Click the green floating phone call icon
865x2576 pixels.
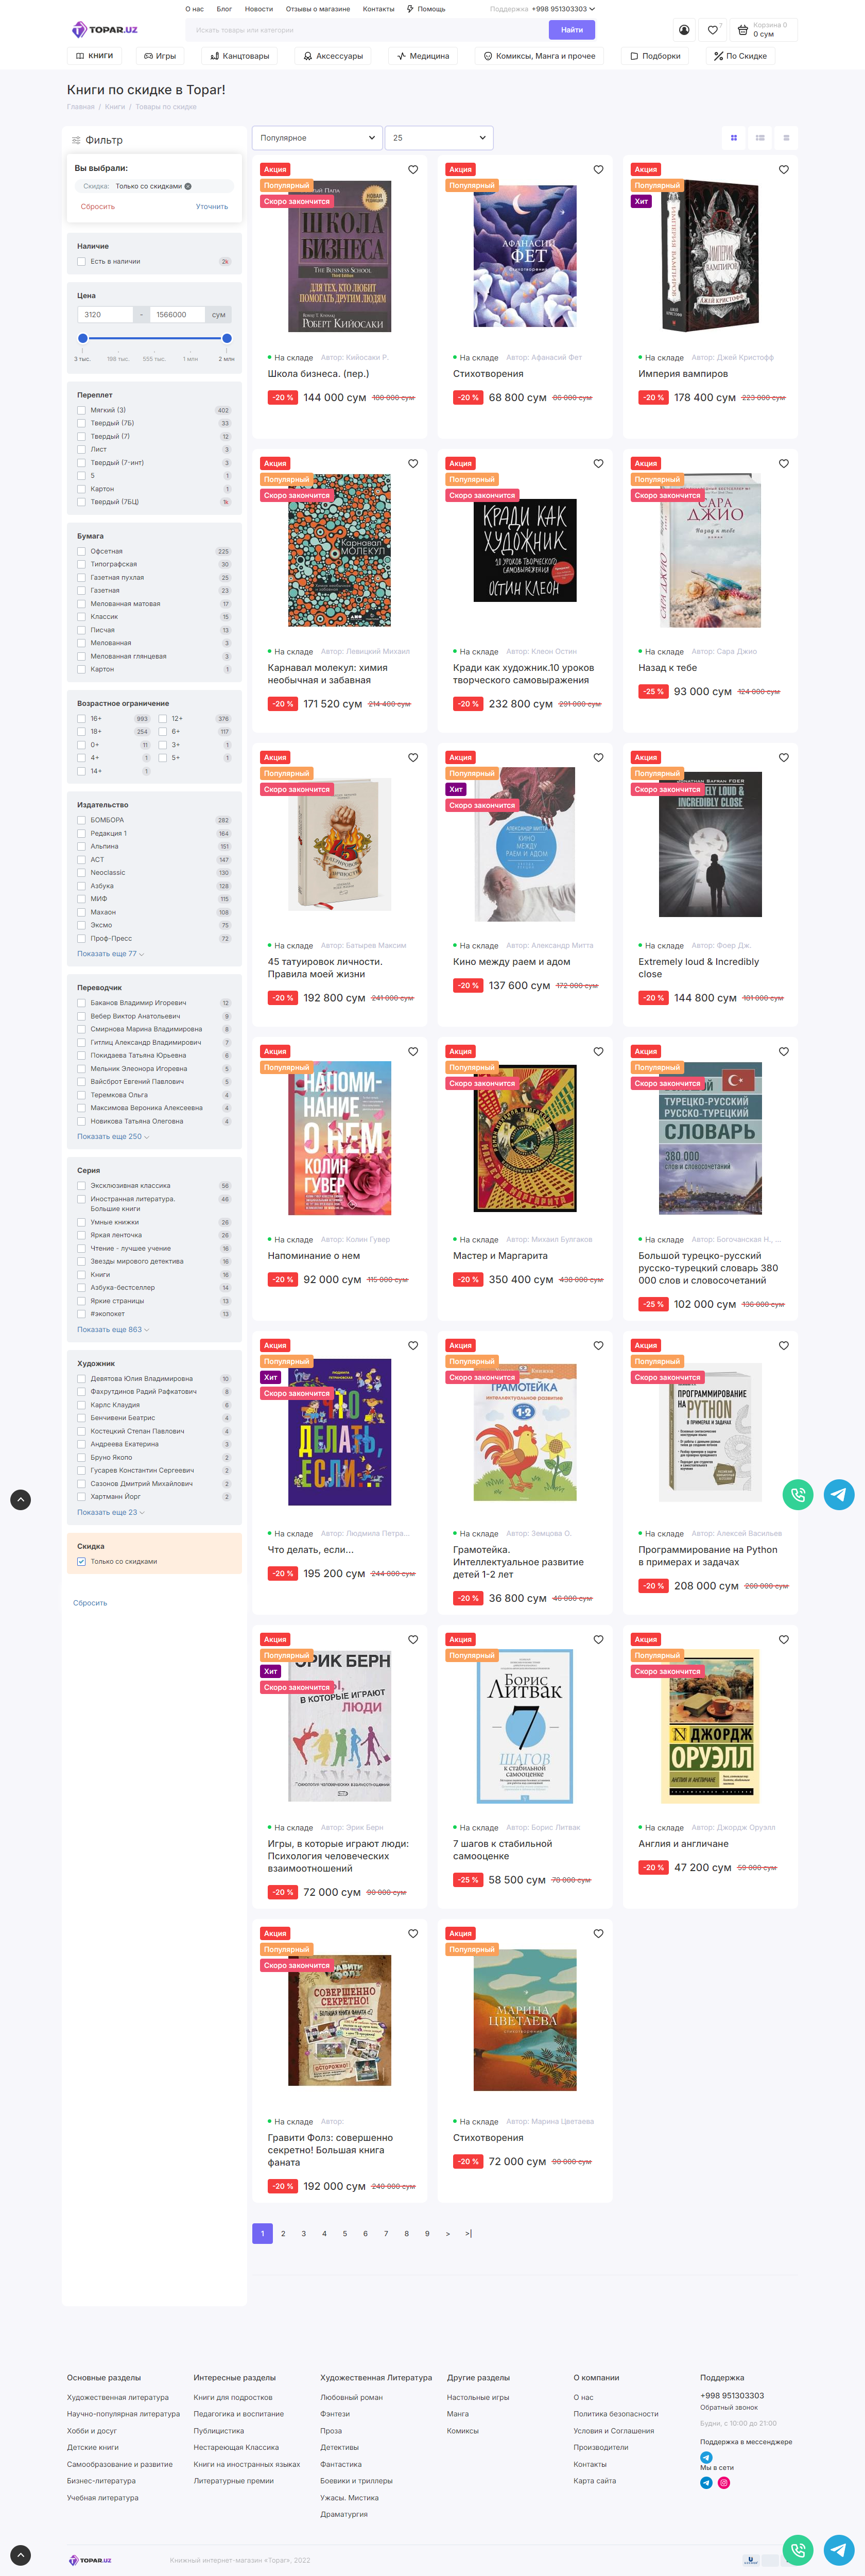point(798,1495)
